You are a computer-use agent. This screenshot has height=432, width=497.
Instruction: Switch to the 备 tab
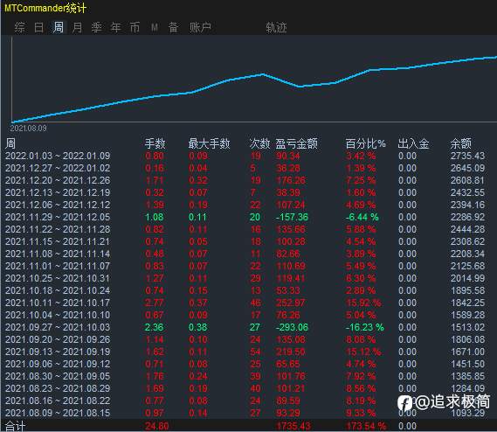pos(173,27)
